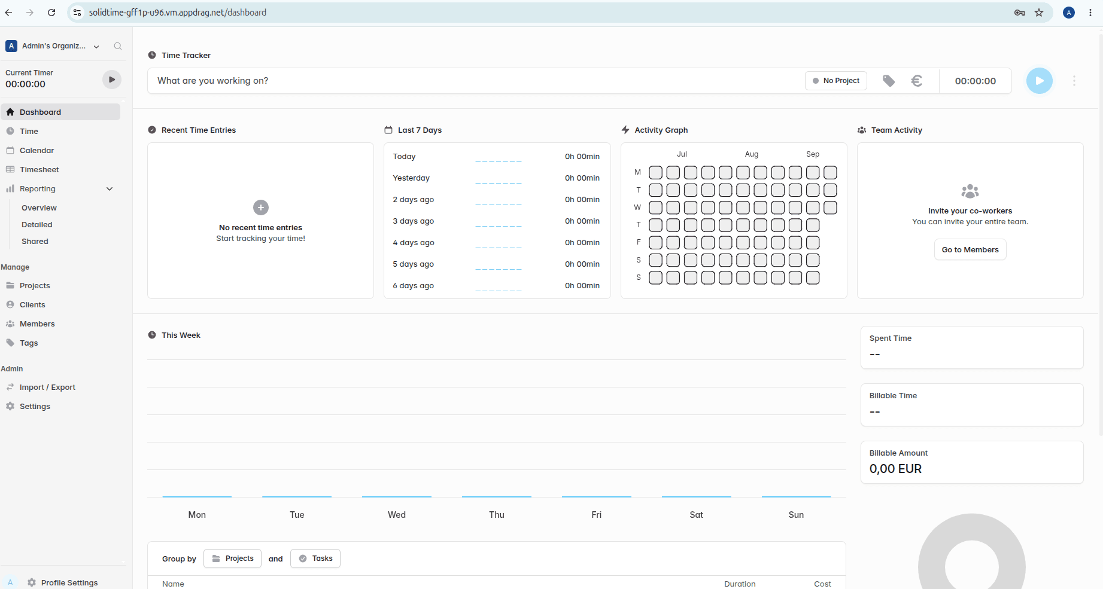Click the 'Today' row in Last 7 Days
The height and width of the screenshot is (589, 1103).
(x=496, y=157)
